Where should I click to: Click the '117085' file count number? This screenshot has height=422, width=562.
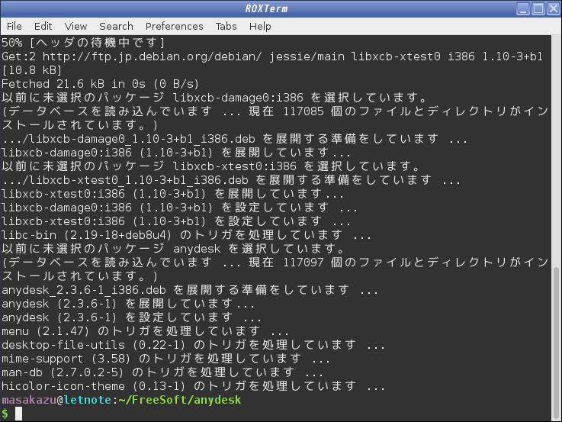tap(303, 111)
